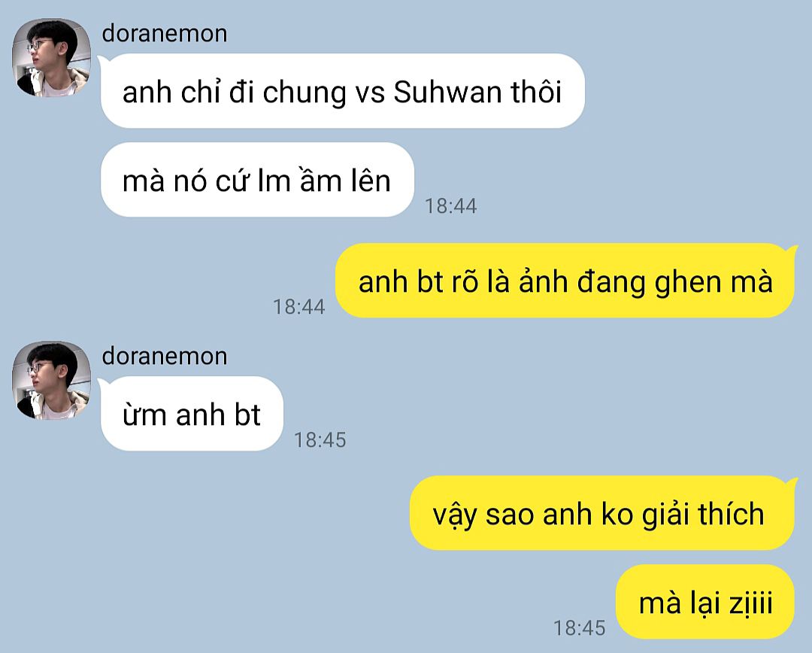This screenshot has height=653, width=812.
Task: Click the 18:45 timestamp beside 'mà lại zịiii'
Action: 579,628
